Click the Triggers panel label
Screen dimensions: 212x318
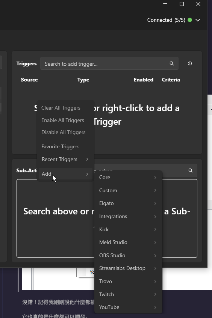pos(27,63)
